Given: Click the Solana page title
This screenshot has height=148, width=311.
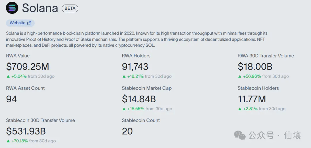Looking at the screenshot, I should pyautogui.click(x=40, y=8).
